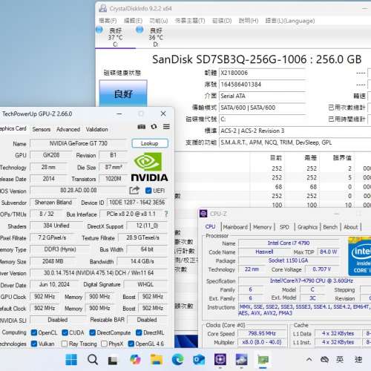Viewport: 371px width, 371px height.
Task: Click the Lookup button in GPU-Z
Action: (150, 143)
